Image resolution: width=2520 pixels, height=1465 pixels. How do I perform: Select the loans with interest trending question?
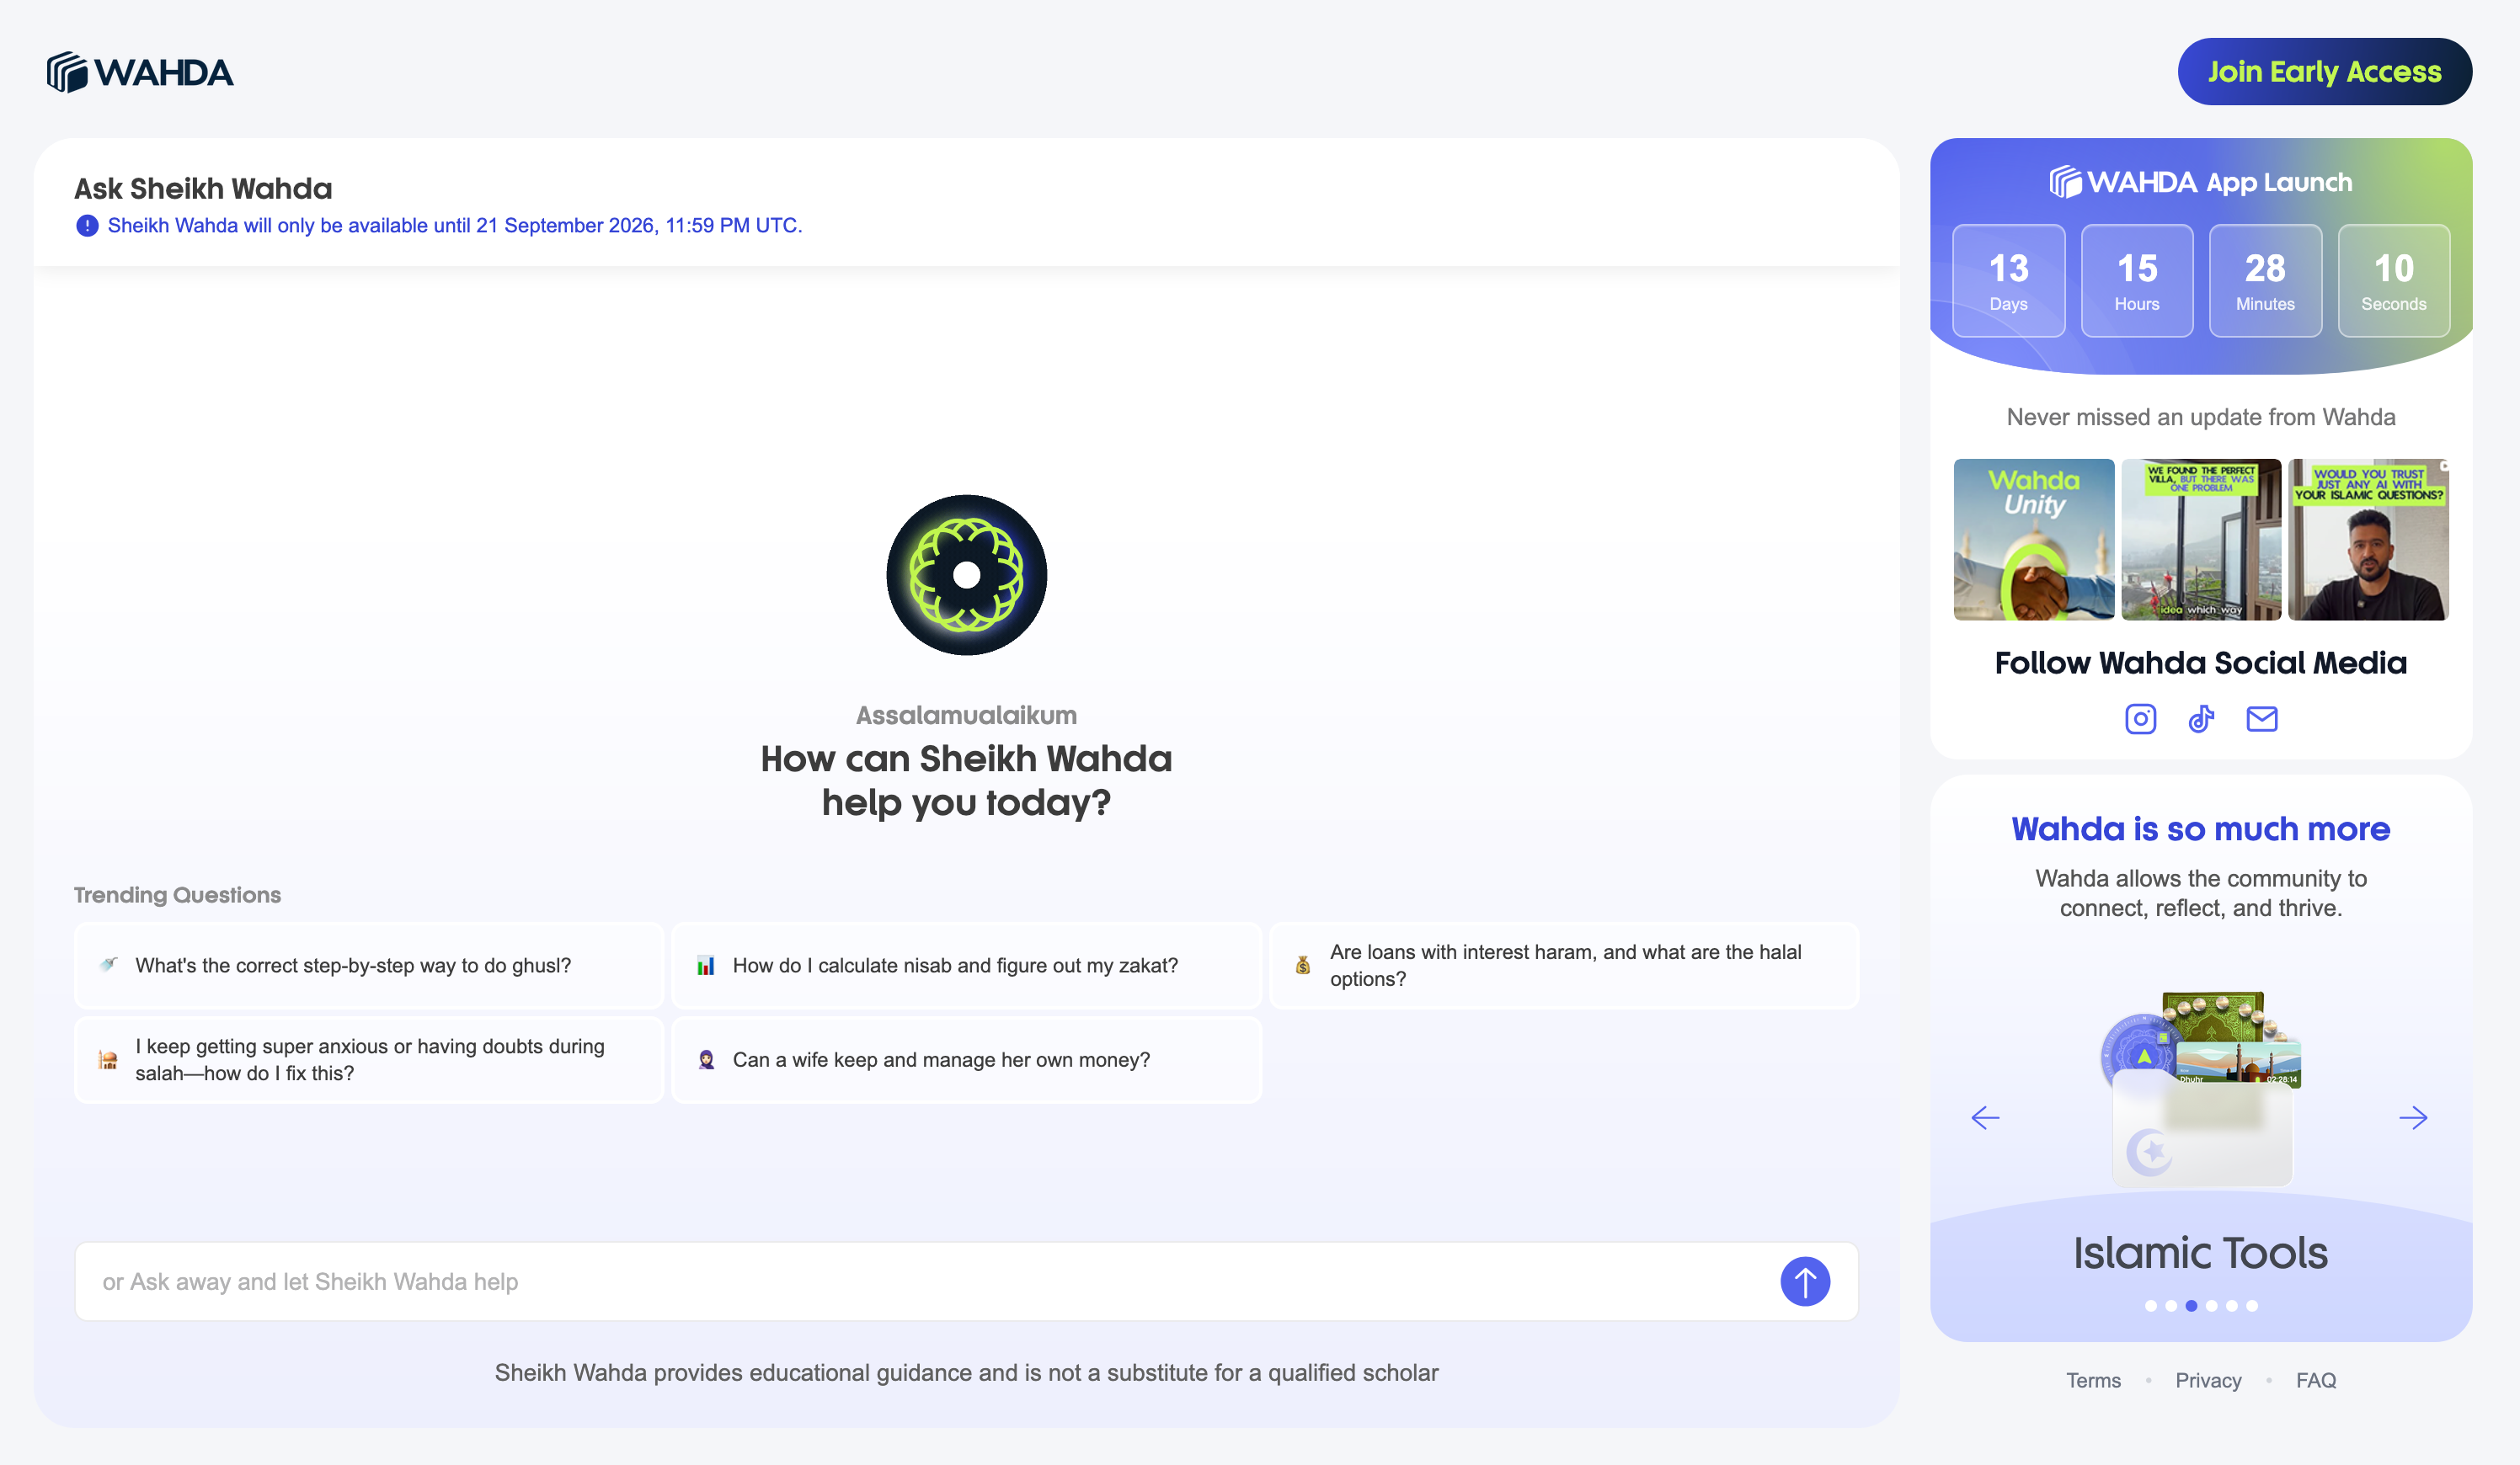[x=1564, y=966]
